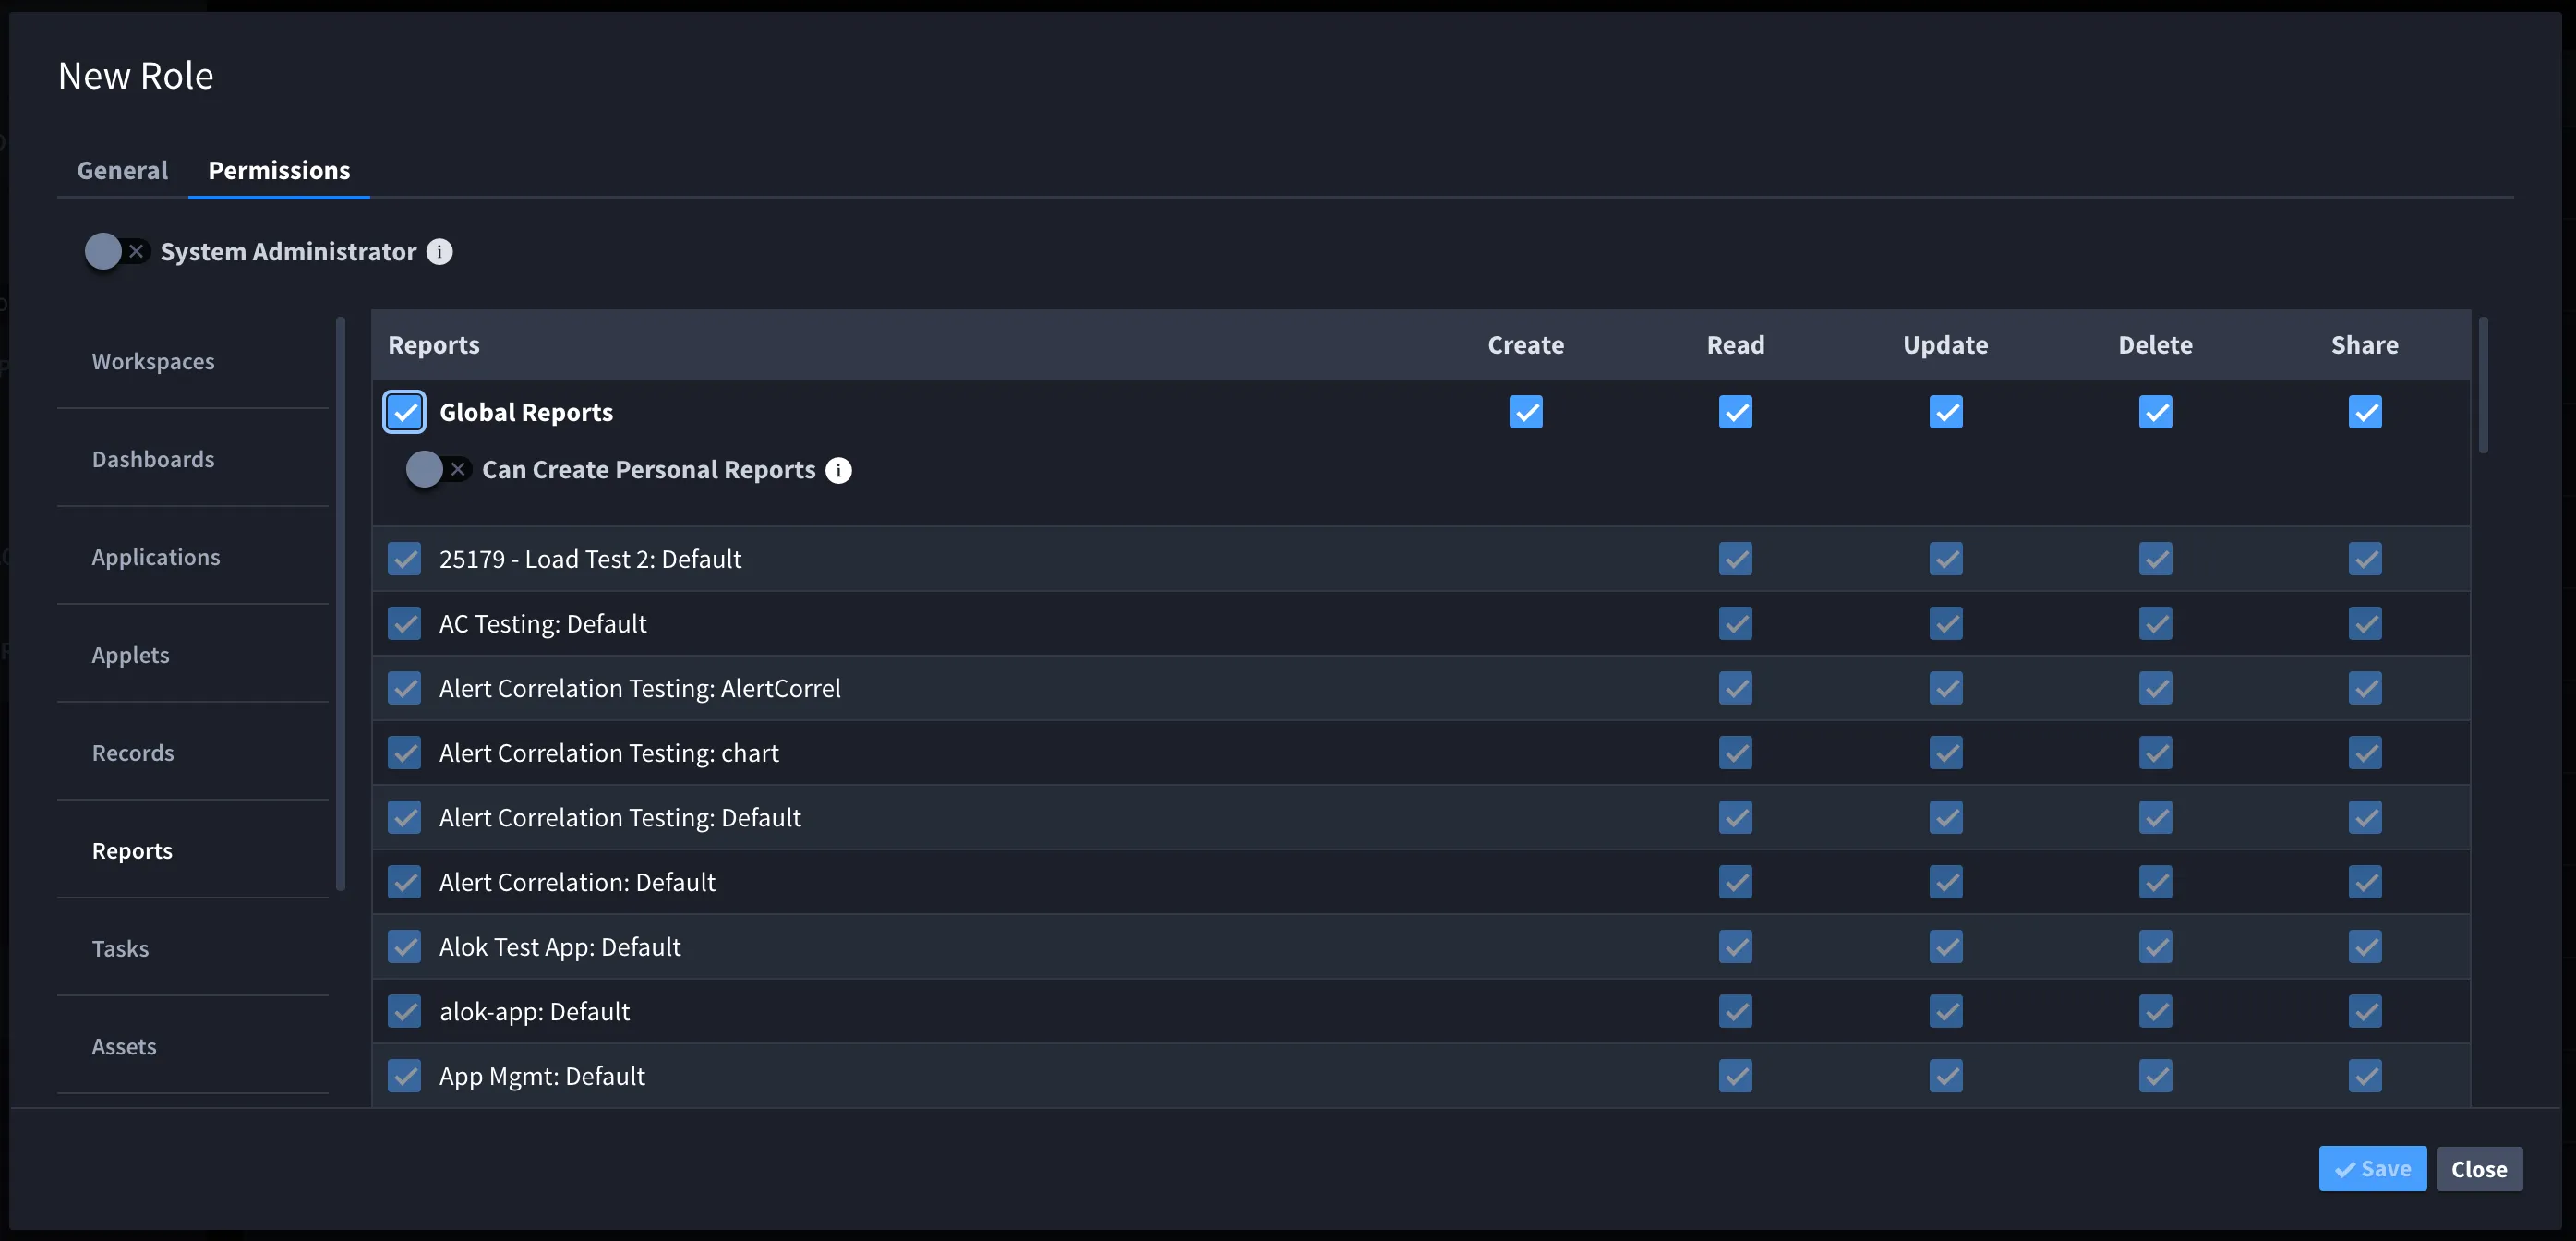This screenshot has height=1241, width=2576.
Task: Uncheck Read for alok-app: Default
Action: point(1735,1012)
